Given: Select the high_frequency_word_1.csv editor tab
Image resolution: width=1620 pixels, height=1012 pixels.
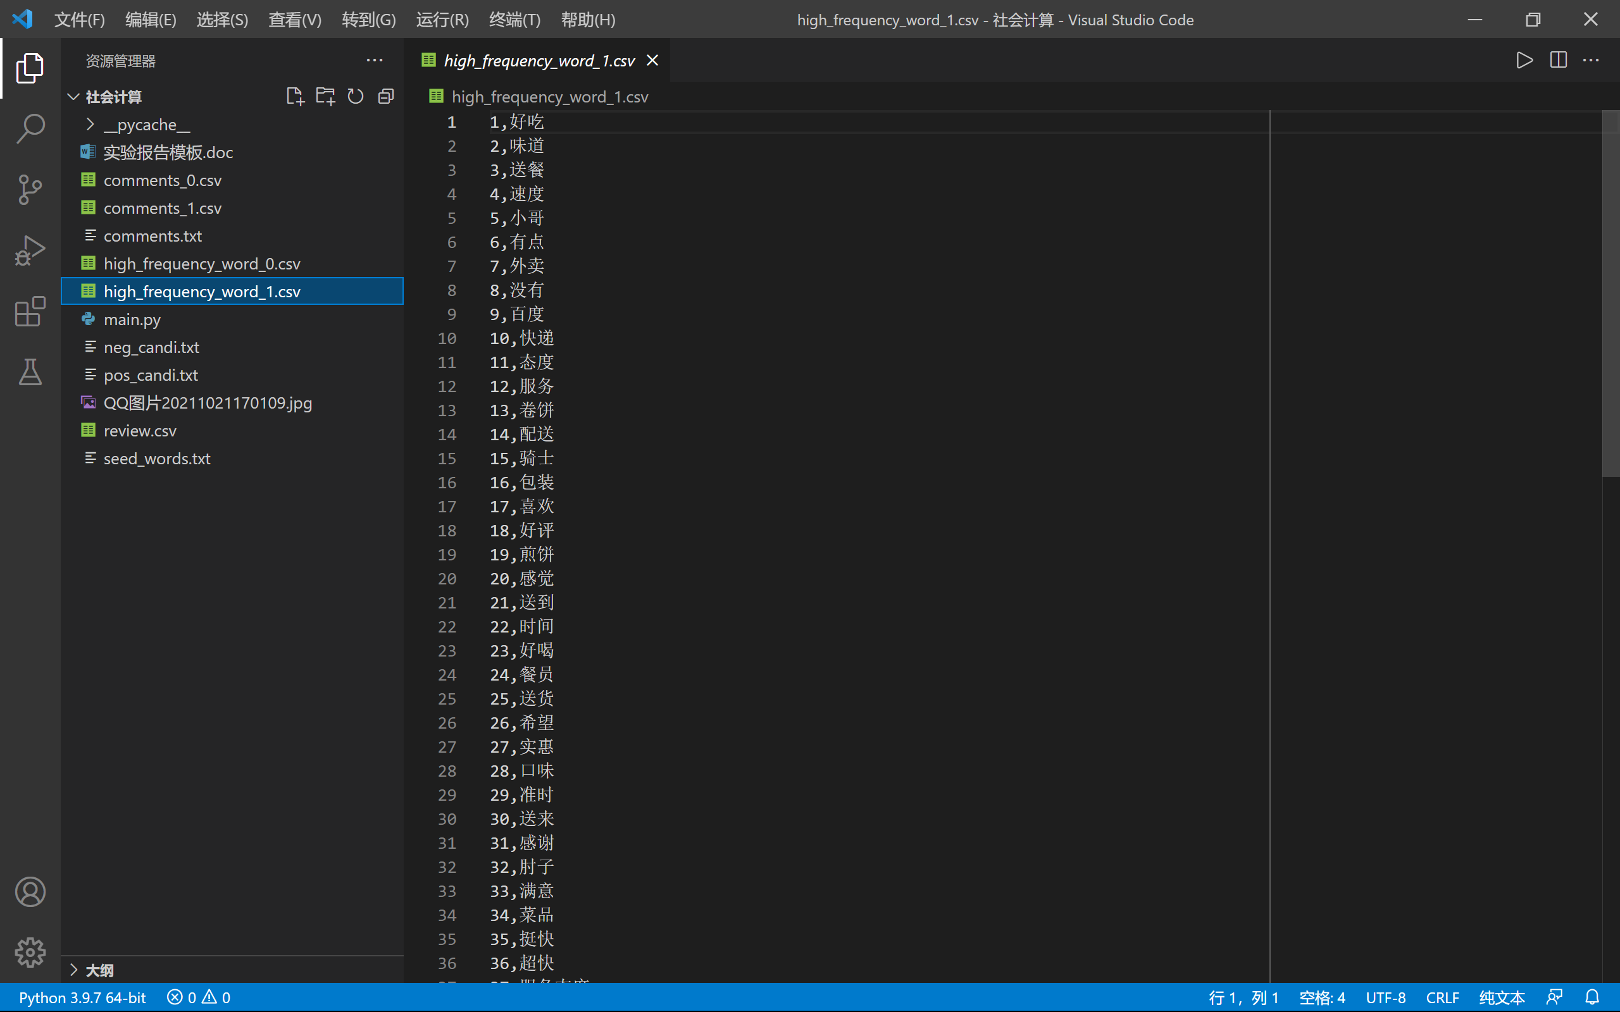Looking at the screenshot, I should click(x=537, y=61).
